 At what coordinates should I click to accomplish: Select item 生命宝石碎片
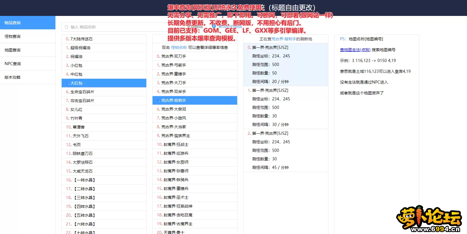point(104,92)
